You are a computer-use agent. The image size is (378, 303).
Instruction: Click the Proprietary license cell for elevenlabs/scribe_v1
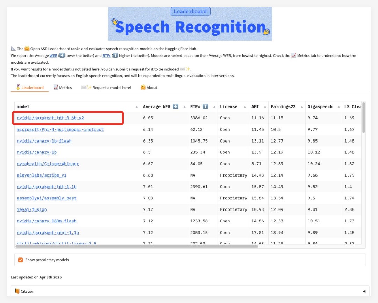(x=233, y=175)
